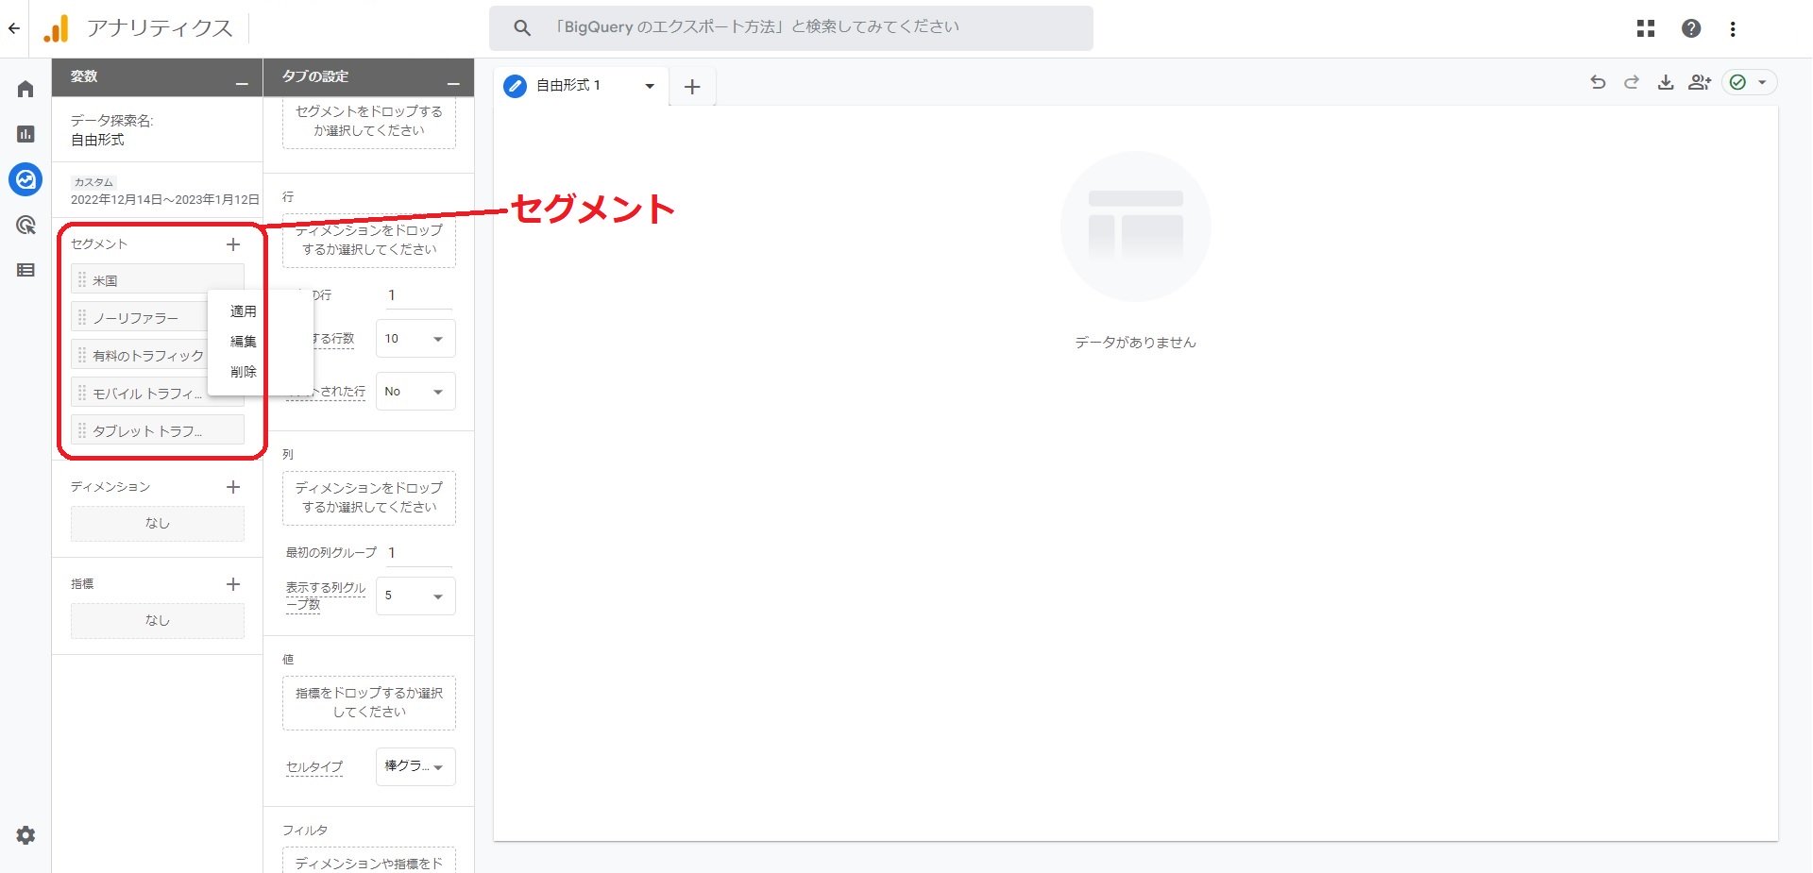The height and width of the screenshot is (873, 1813).
Task: Click the pencil icon on 自由形式 1 tab
Action: (515, 86)
